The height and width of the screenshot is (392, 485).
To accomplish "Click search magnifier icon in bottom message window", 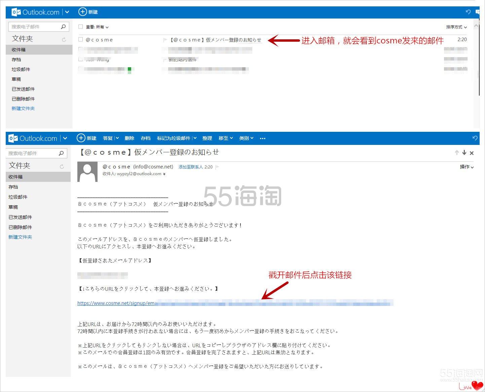I will 61,153.
